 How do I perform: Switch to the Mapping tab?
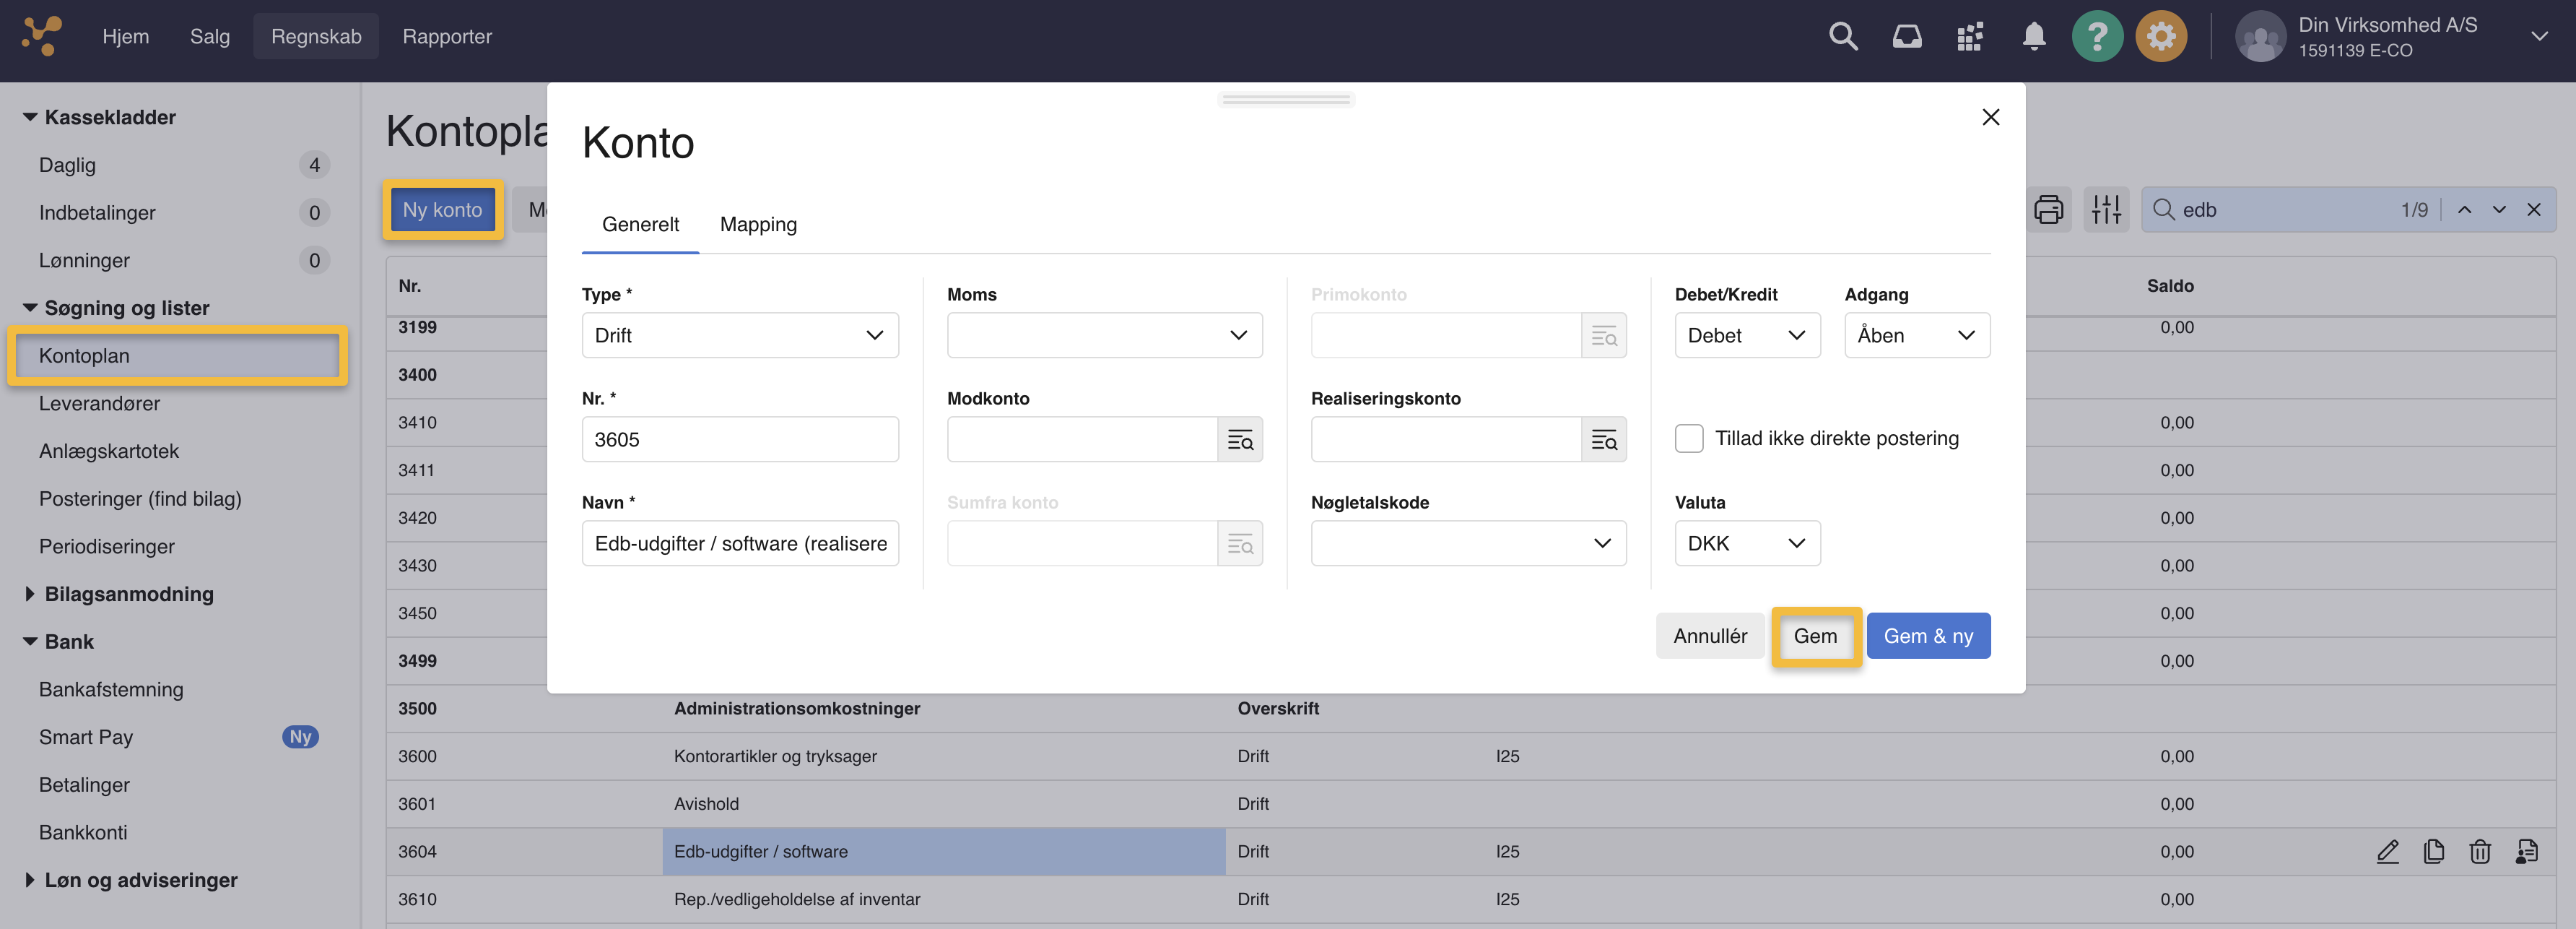[758, 224]
